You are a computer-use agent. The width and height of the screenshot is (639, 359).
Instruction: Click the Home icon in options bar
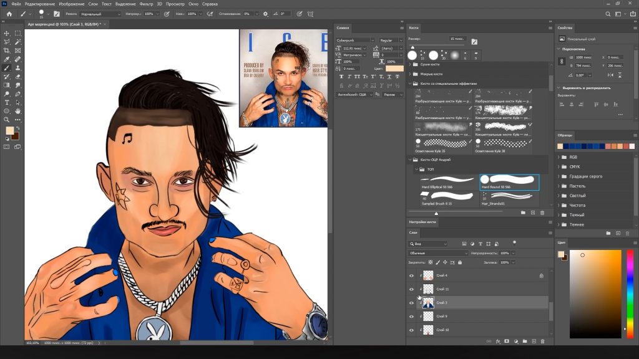coord(9,13)
